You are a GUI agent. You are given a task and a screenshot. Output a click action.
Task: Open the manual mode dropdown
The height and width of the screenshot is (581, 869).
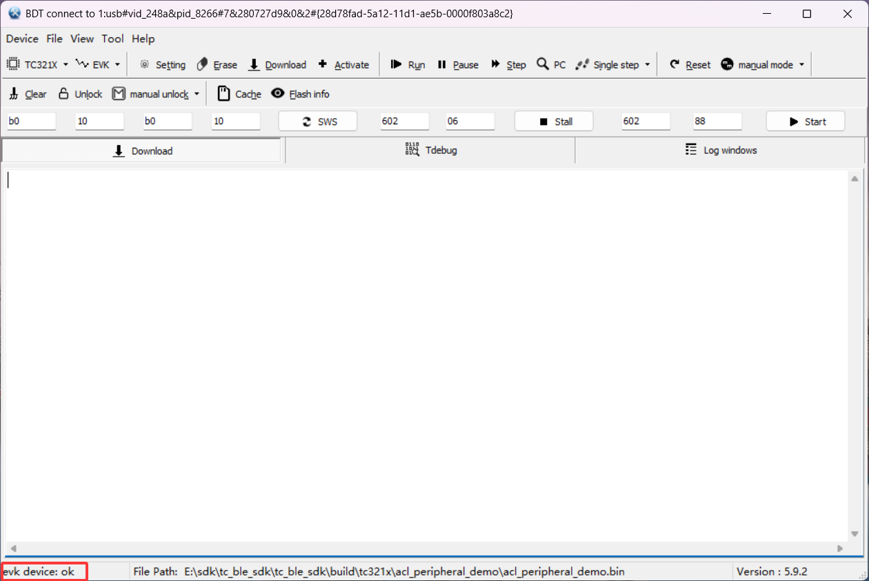tap(801, 65)
